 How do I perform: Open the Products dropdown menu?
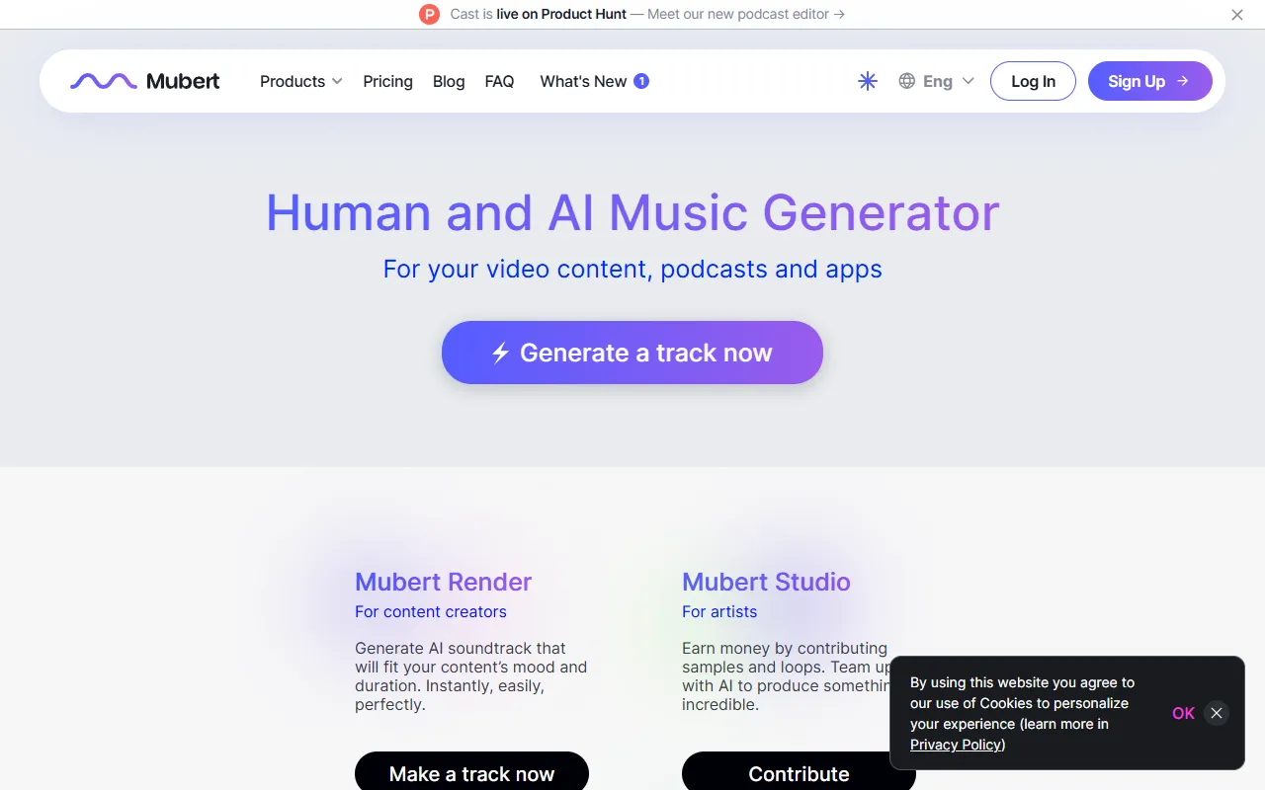[301, 81]
